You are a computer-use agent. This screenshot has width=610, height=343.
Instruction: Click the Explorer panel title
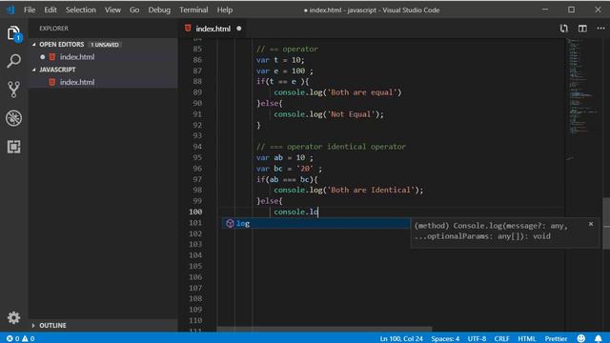(x=53, y=29)
